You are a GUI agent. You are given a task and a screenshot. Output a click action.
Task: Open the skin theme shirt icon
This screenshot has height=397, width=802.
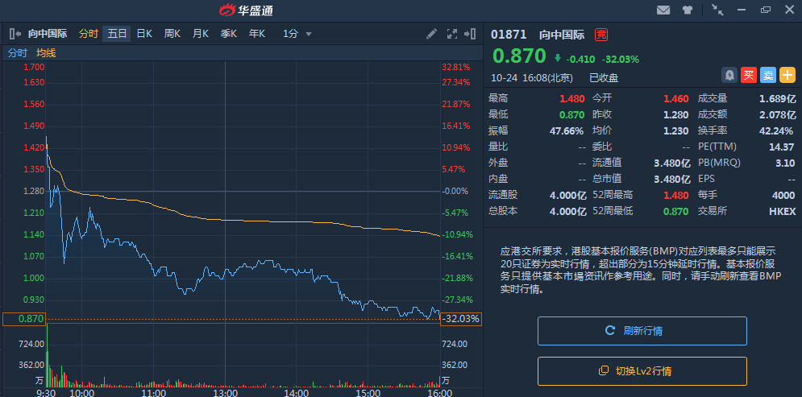click(687, 10)
